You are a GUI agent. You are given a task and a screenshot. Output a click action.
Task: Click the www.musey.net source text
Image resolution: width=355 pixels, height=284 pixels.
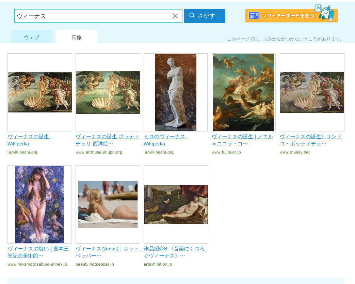(295, 152)
